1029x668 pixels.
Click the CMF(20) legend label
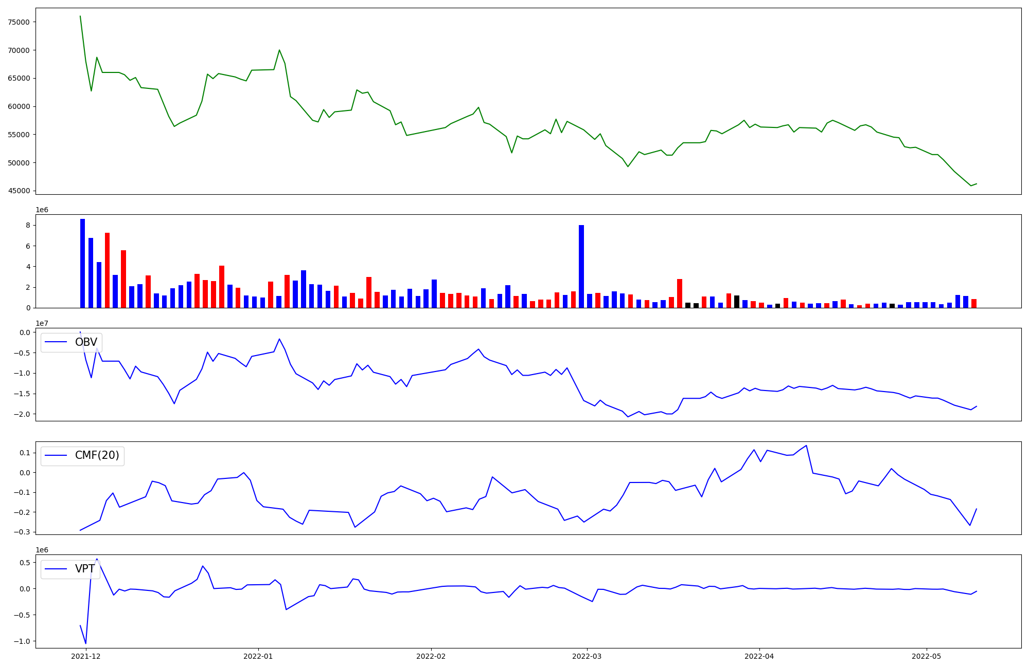click(x=97, y=455)
